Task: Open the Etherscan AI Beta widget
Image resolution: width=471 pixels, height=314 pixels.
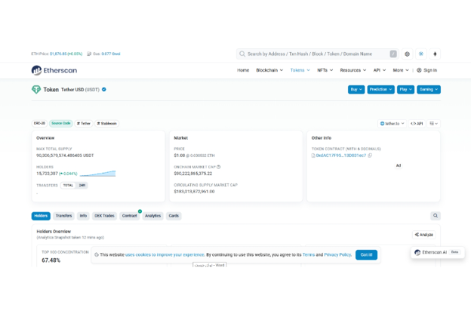Action: 438,252
